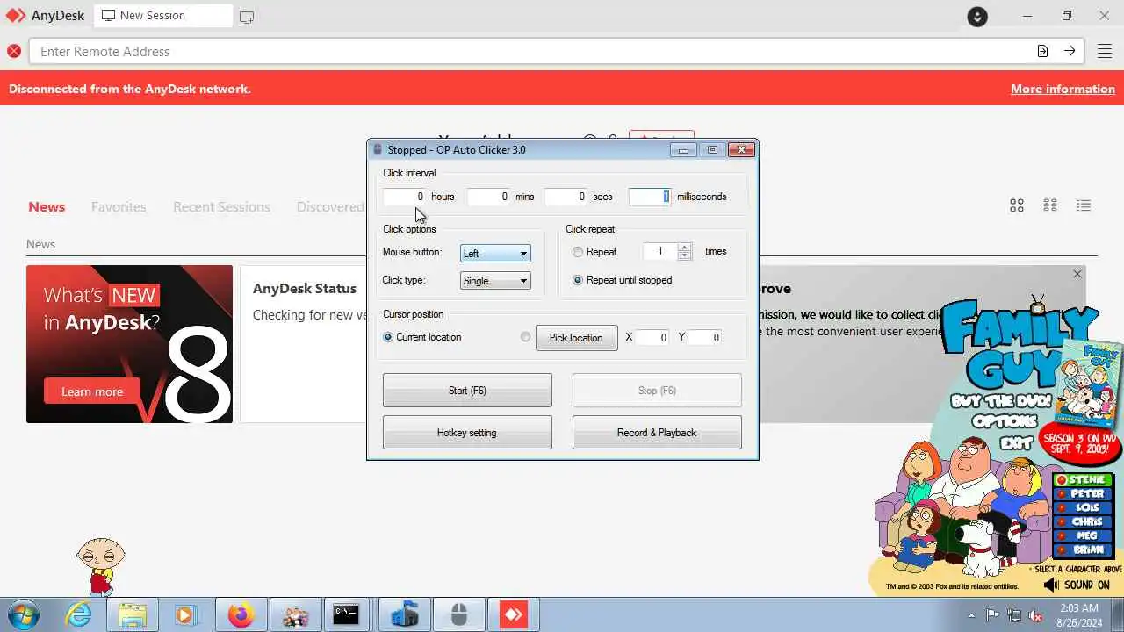
Task: Open the Command Prompt taskbar icon
Action: [346, 614]
